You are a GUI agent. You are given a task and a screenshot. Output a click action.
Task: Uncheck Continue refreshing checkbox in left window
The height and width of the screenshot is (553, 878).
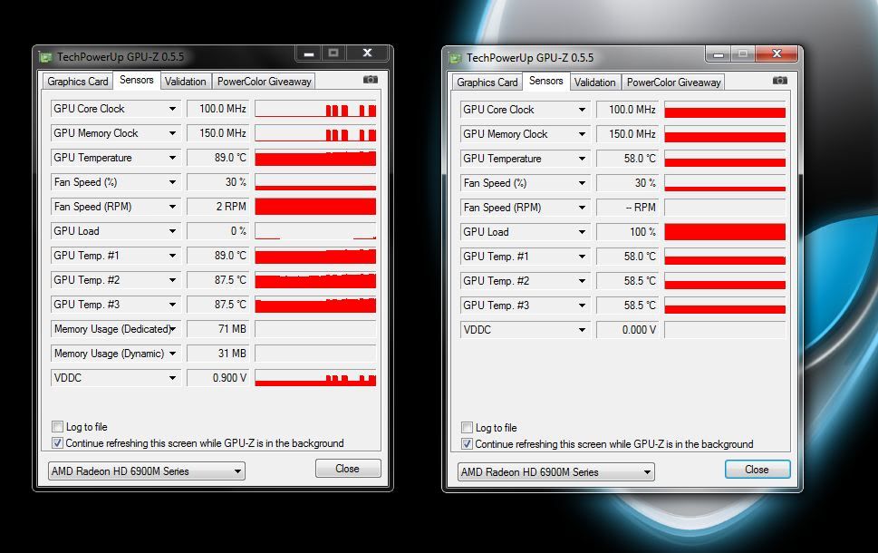point(57,442)
